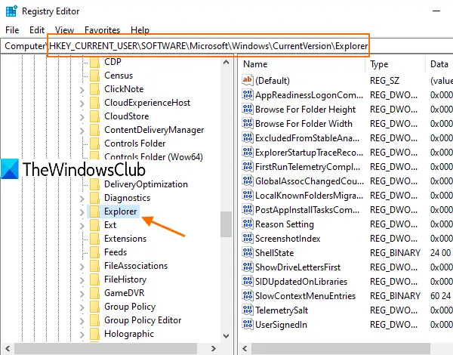Screen dimensions: 453x355
Task: Expand the Group Policy Editor key
Action: tap(82, 321)
